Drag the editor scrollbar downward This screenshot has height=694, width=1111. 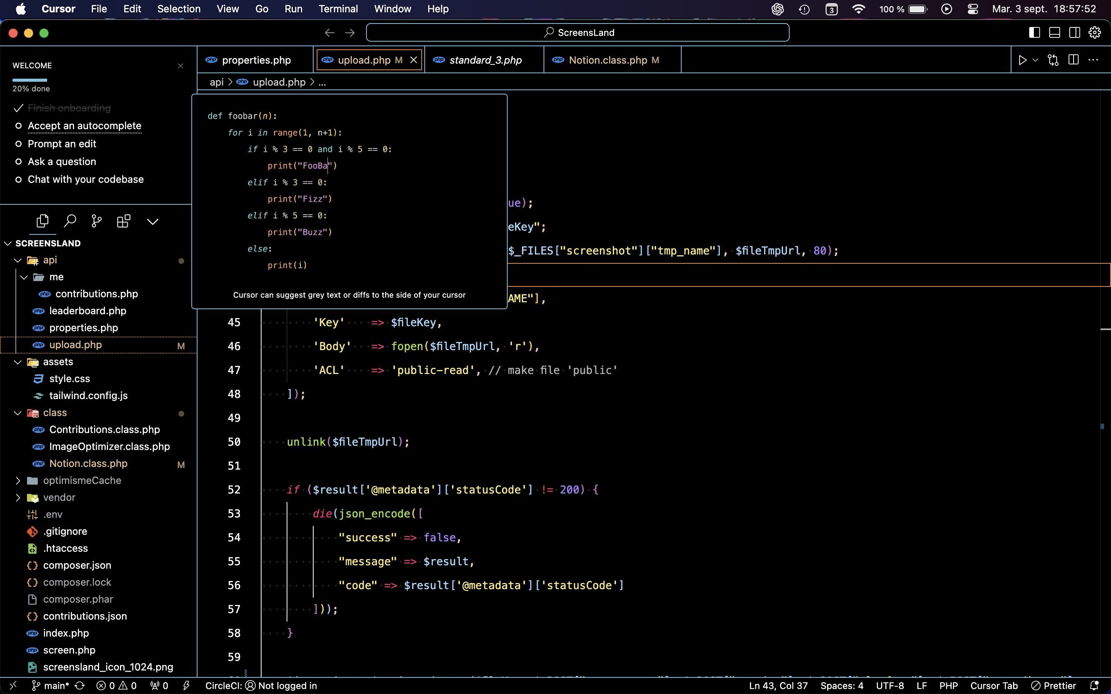[x=1104, y=425]
